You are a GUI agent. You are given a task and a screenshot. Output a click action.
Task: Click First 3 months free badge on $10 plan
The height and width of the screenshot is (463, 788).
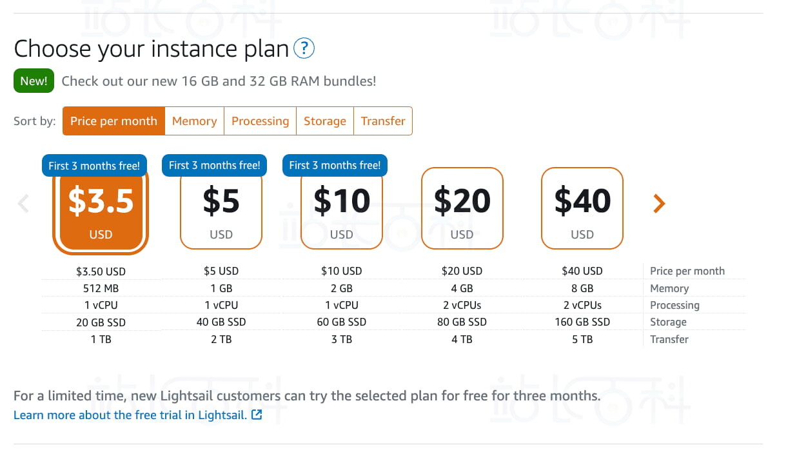(335, 165)
